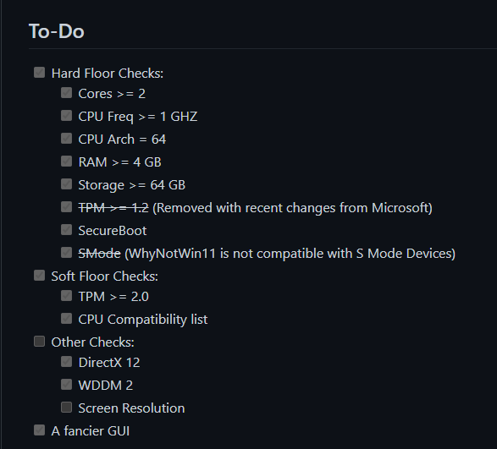Check the unchecked Other Checks checkbox
This screenshot has height=449, width=497.
39,342
